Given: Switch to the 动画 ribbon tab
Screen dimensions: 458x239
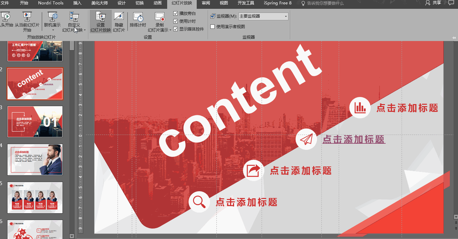Looking at the screenshot, I should [x=157, y=3].
